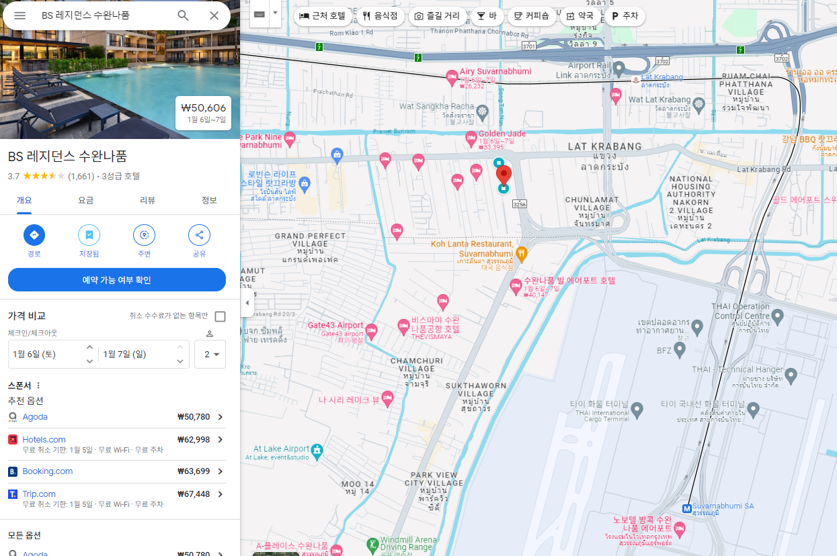Click the ₩50,606 price badge on photo

click(204, 113)
